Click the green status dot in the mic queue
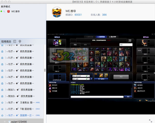The height and width of the screenshot is (123, 155). point(1,11)
